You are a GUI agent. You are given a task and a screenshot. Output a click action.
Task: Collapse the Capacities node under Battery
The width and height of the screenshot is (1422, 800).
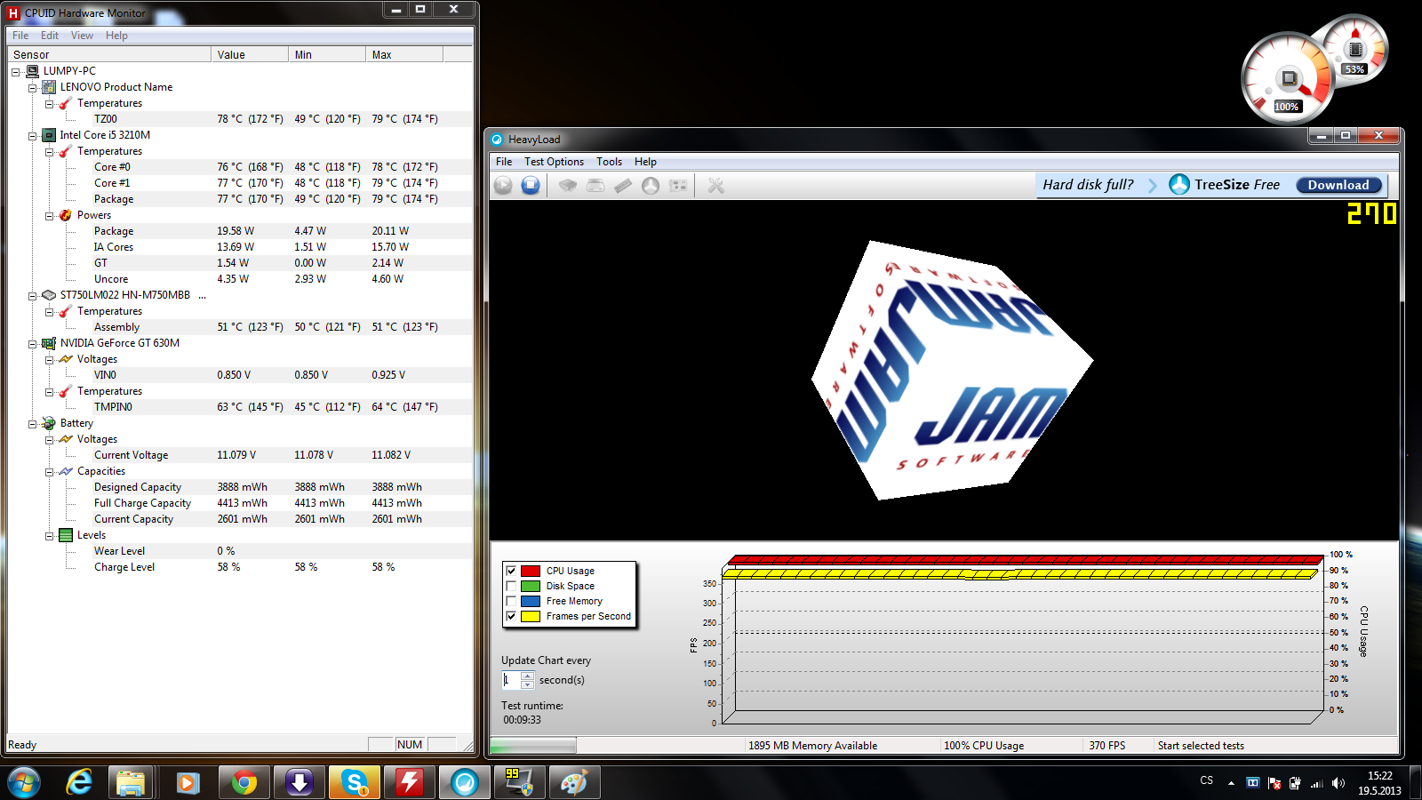click(x=50, y=472)
